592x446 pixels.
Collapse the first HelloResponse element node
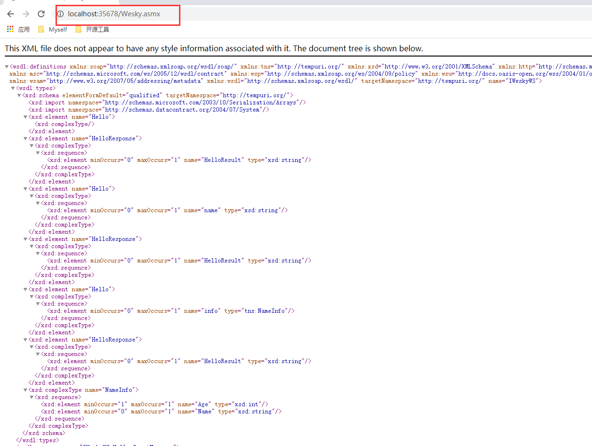25,138
